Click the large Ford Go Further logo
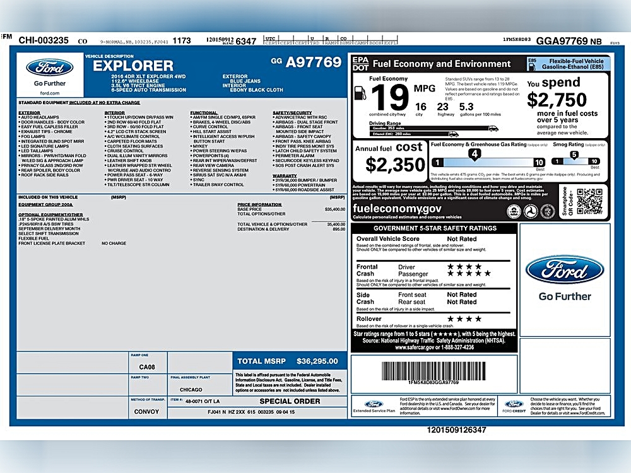Image resolution: width=631 pixels, height=473 pixels. 565,278
